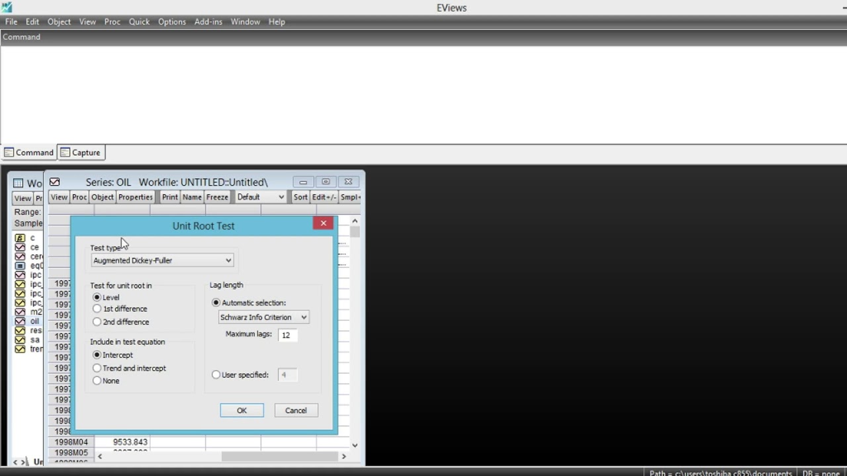Click the Workfile window title icon

click(x=19, y=183)
